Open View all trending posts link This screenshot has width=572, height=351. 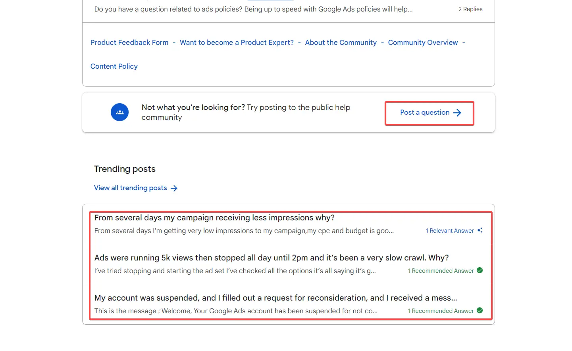pos(130,188)
